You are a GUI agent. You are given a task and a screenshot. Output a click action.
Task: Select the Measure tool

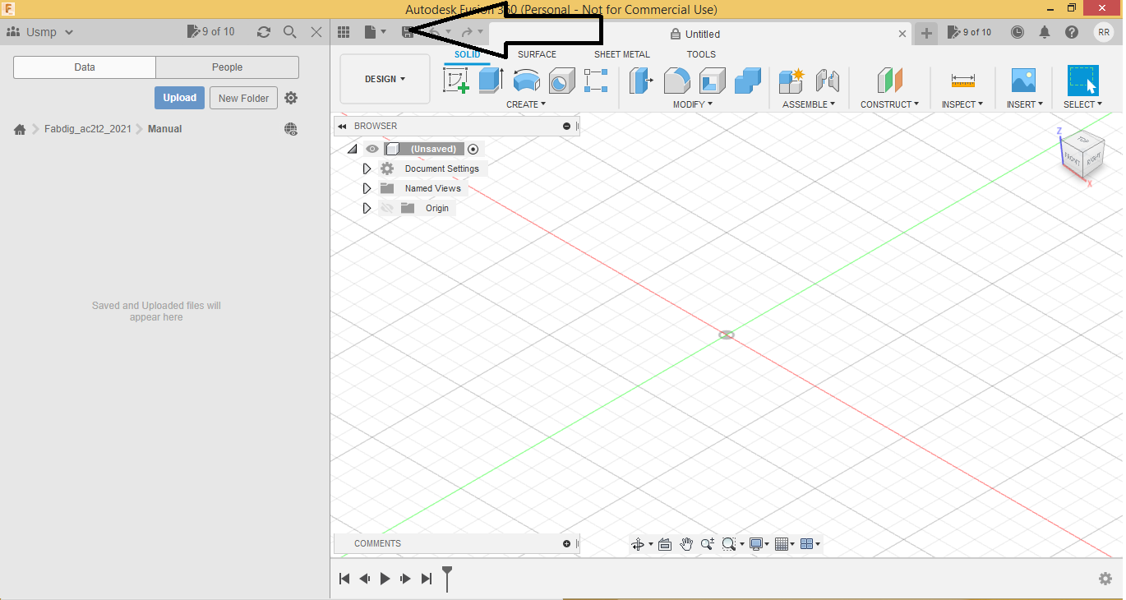pos(962,81)
